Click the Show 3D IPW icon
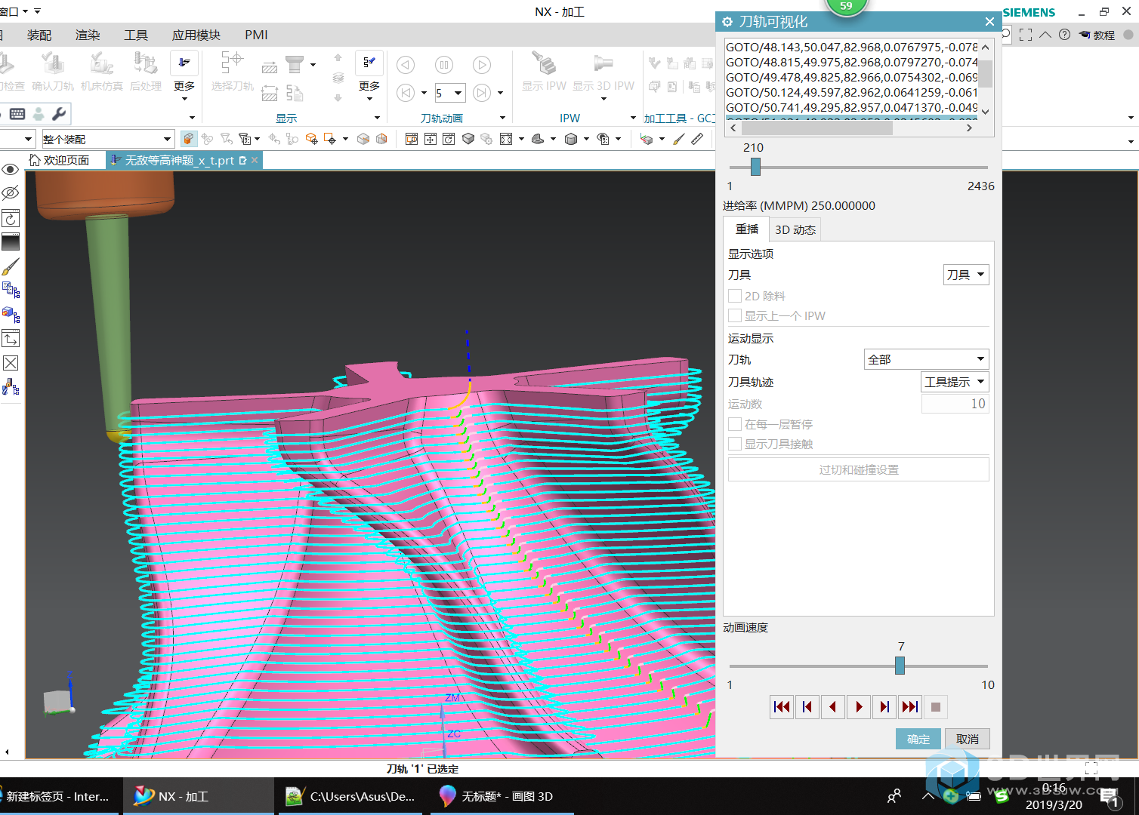This screenshot has height=815, width=1139. [x=603, y=64]
